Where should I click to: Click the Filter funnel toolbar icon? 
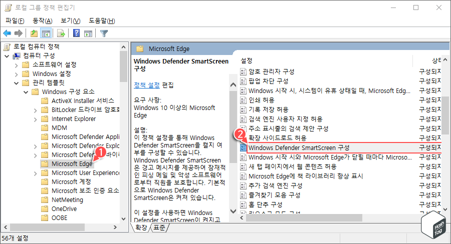[x=104, y=33]
